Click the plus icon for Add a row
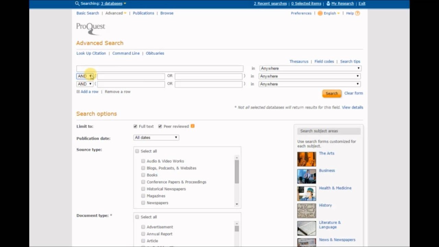 tap(78, 92)
